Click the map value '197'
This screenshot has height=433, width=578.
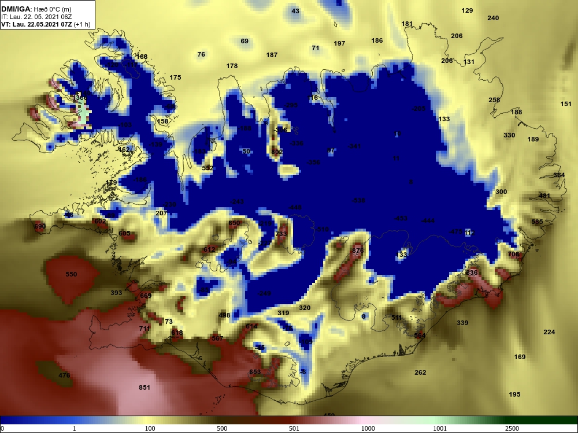(x=339, y=43)
